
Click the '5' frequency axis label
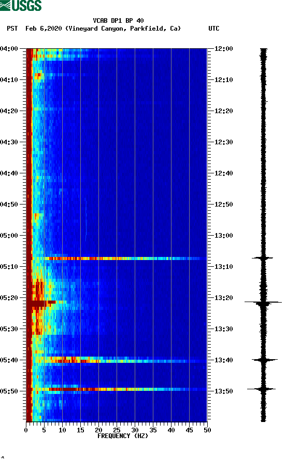pyautogui.click(x=44, y=430)
